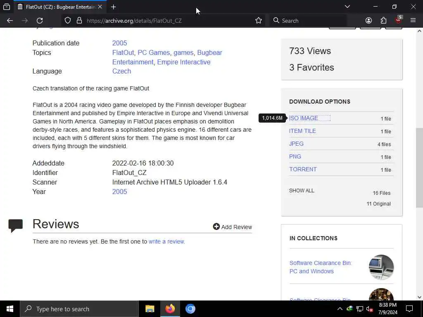Click the 16 Files count
The width and height of the screenshot is (423, 317).
point(381,193)
